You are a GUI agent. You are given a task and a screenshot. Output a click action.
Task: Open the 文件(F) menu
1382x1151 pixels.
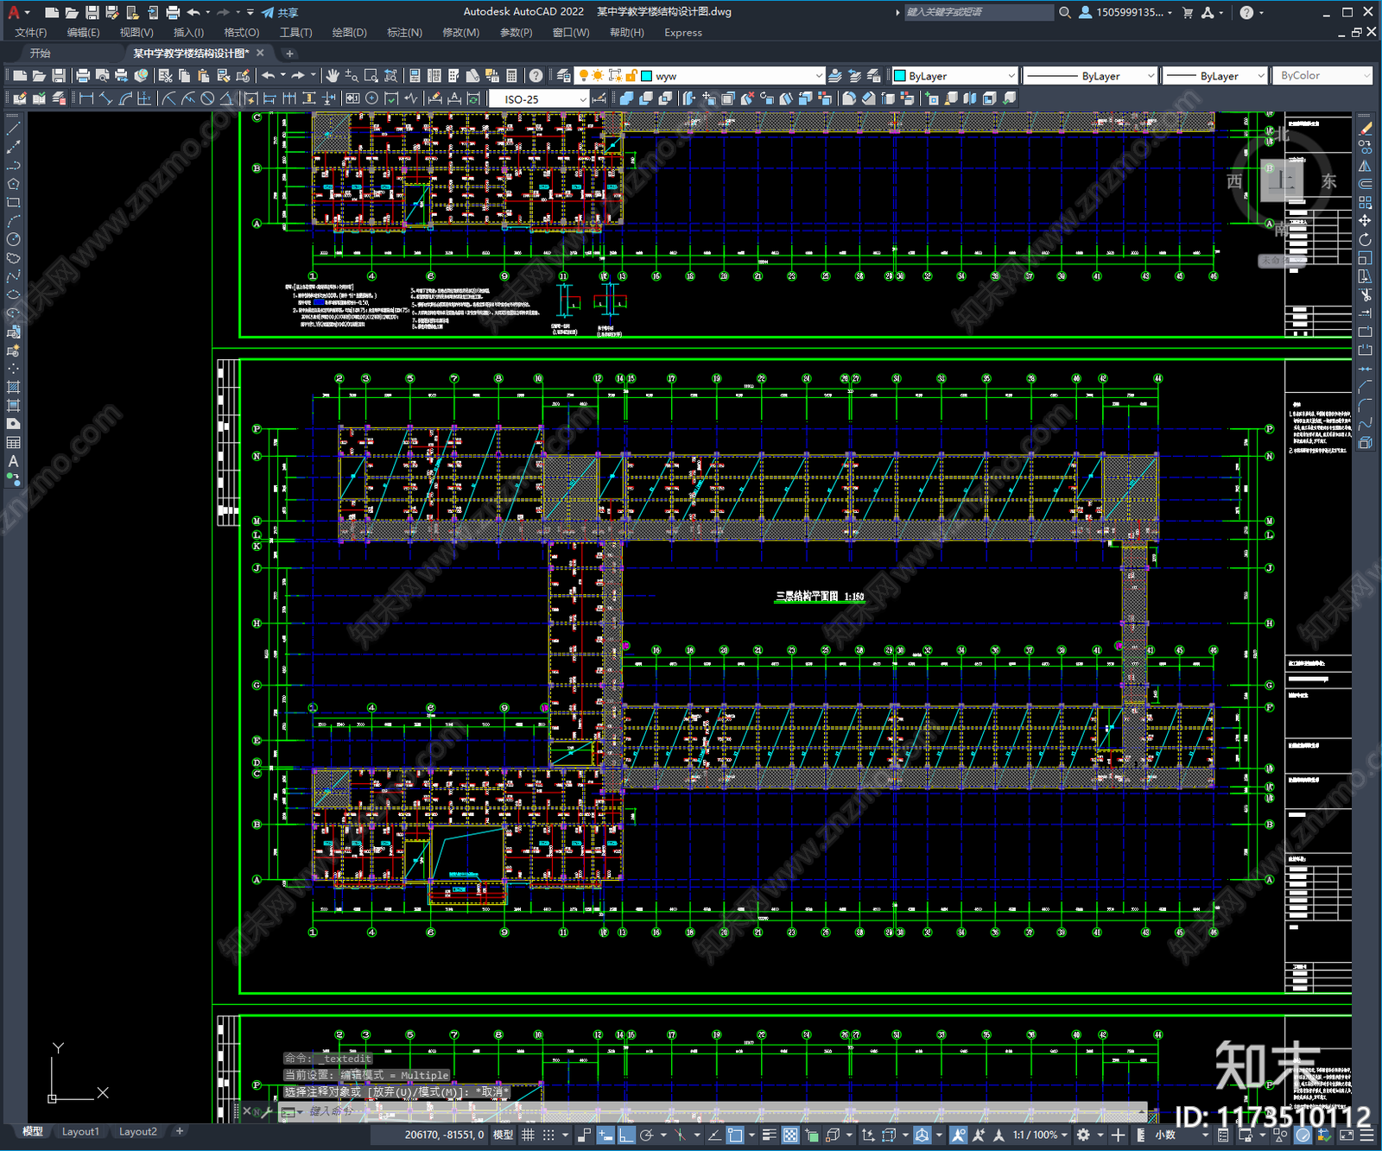tap(31, 33)
